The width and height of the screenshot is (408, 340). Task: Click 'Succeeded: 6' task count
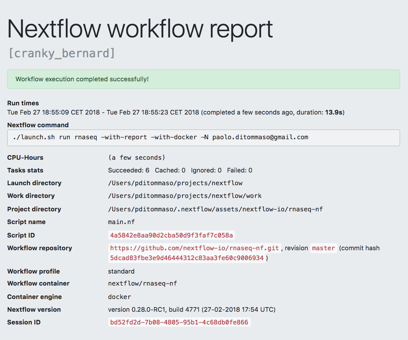click(129, 170)
